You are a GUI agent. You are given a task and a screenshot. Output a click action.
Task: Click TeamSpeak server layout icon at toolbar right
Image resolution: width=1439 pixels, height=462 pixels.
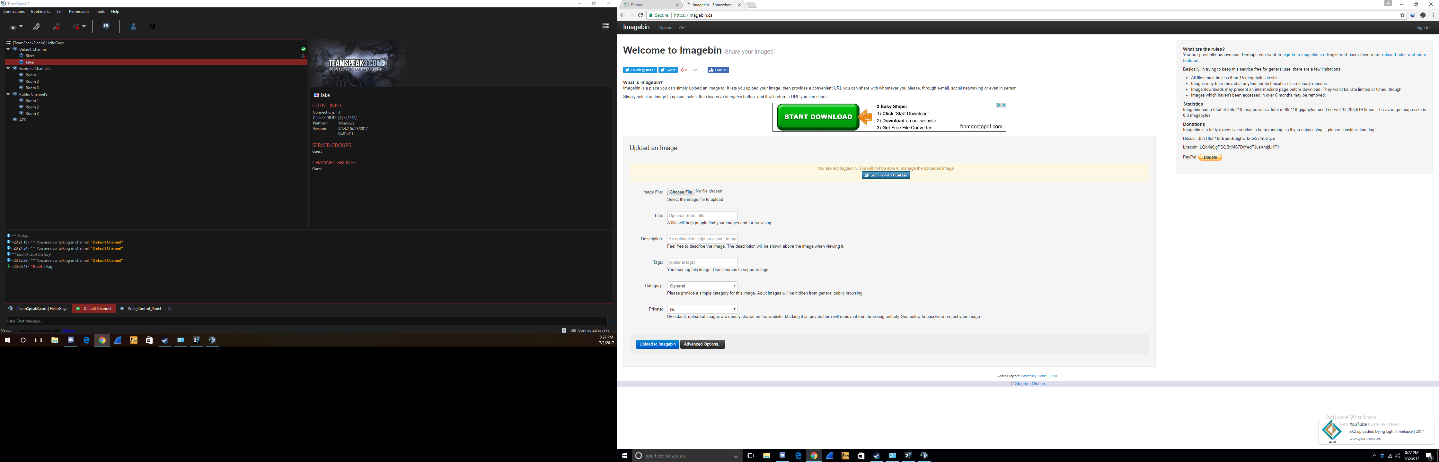click(605, 26)
